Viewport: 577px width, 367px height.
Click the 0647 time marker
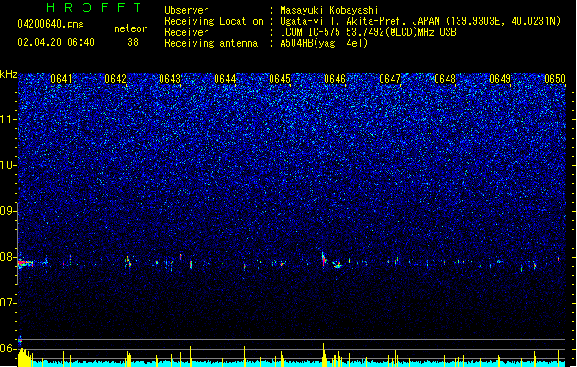pos(390,79)
